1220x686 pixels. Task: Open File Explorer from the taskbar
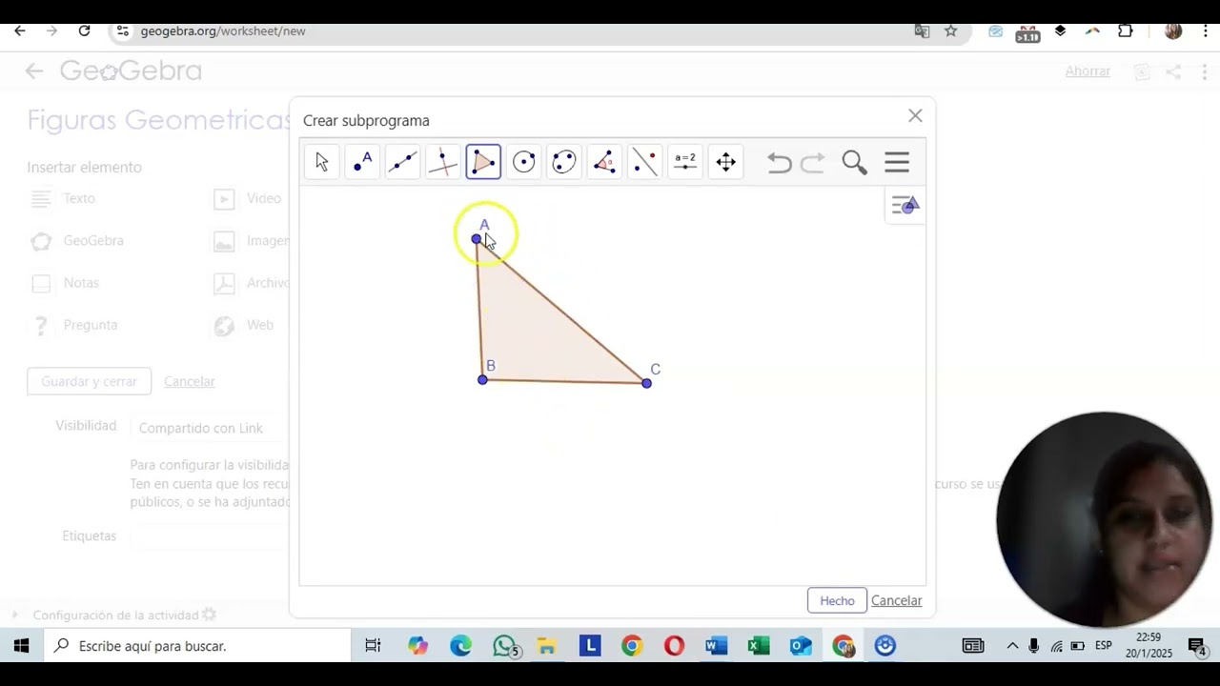546,646
